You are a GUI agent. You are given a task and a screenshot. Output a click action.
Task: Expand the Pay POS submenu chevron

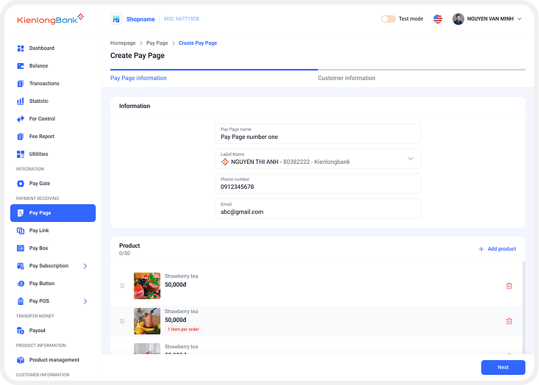pos(85,301)
